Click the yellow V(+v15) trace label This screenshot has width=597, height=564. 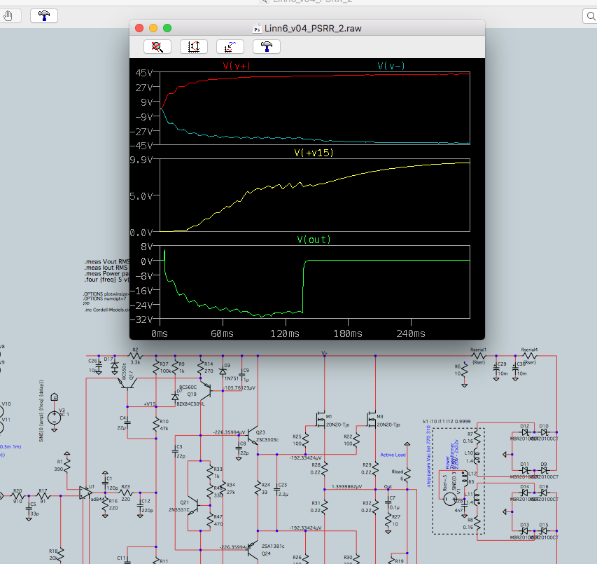point(314,153)
